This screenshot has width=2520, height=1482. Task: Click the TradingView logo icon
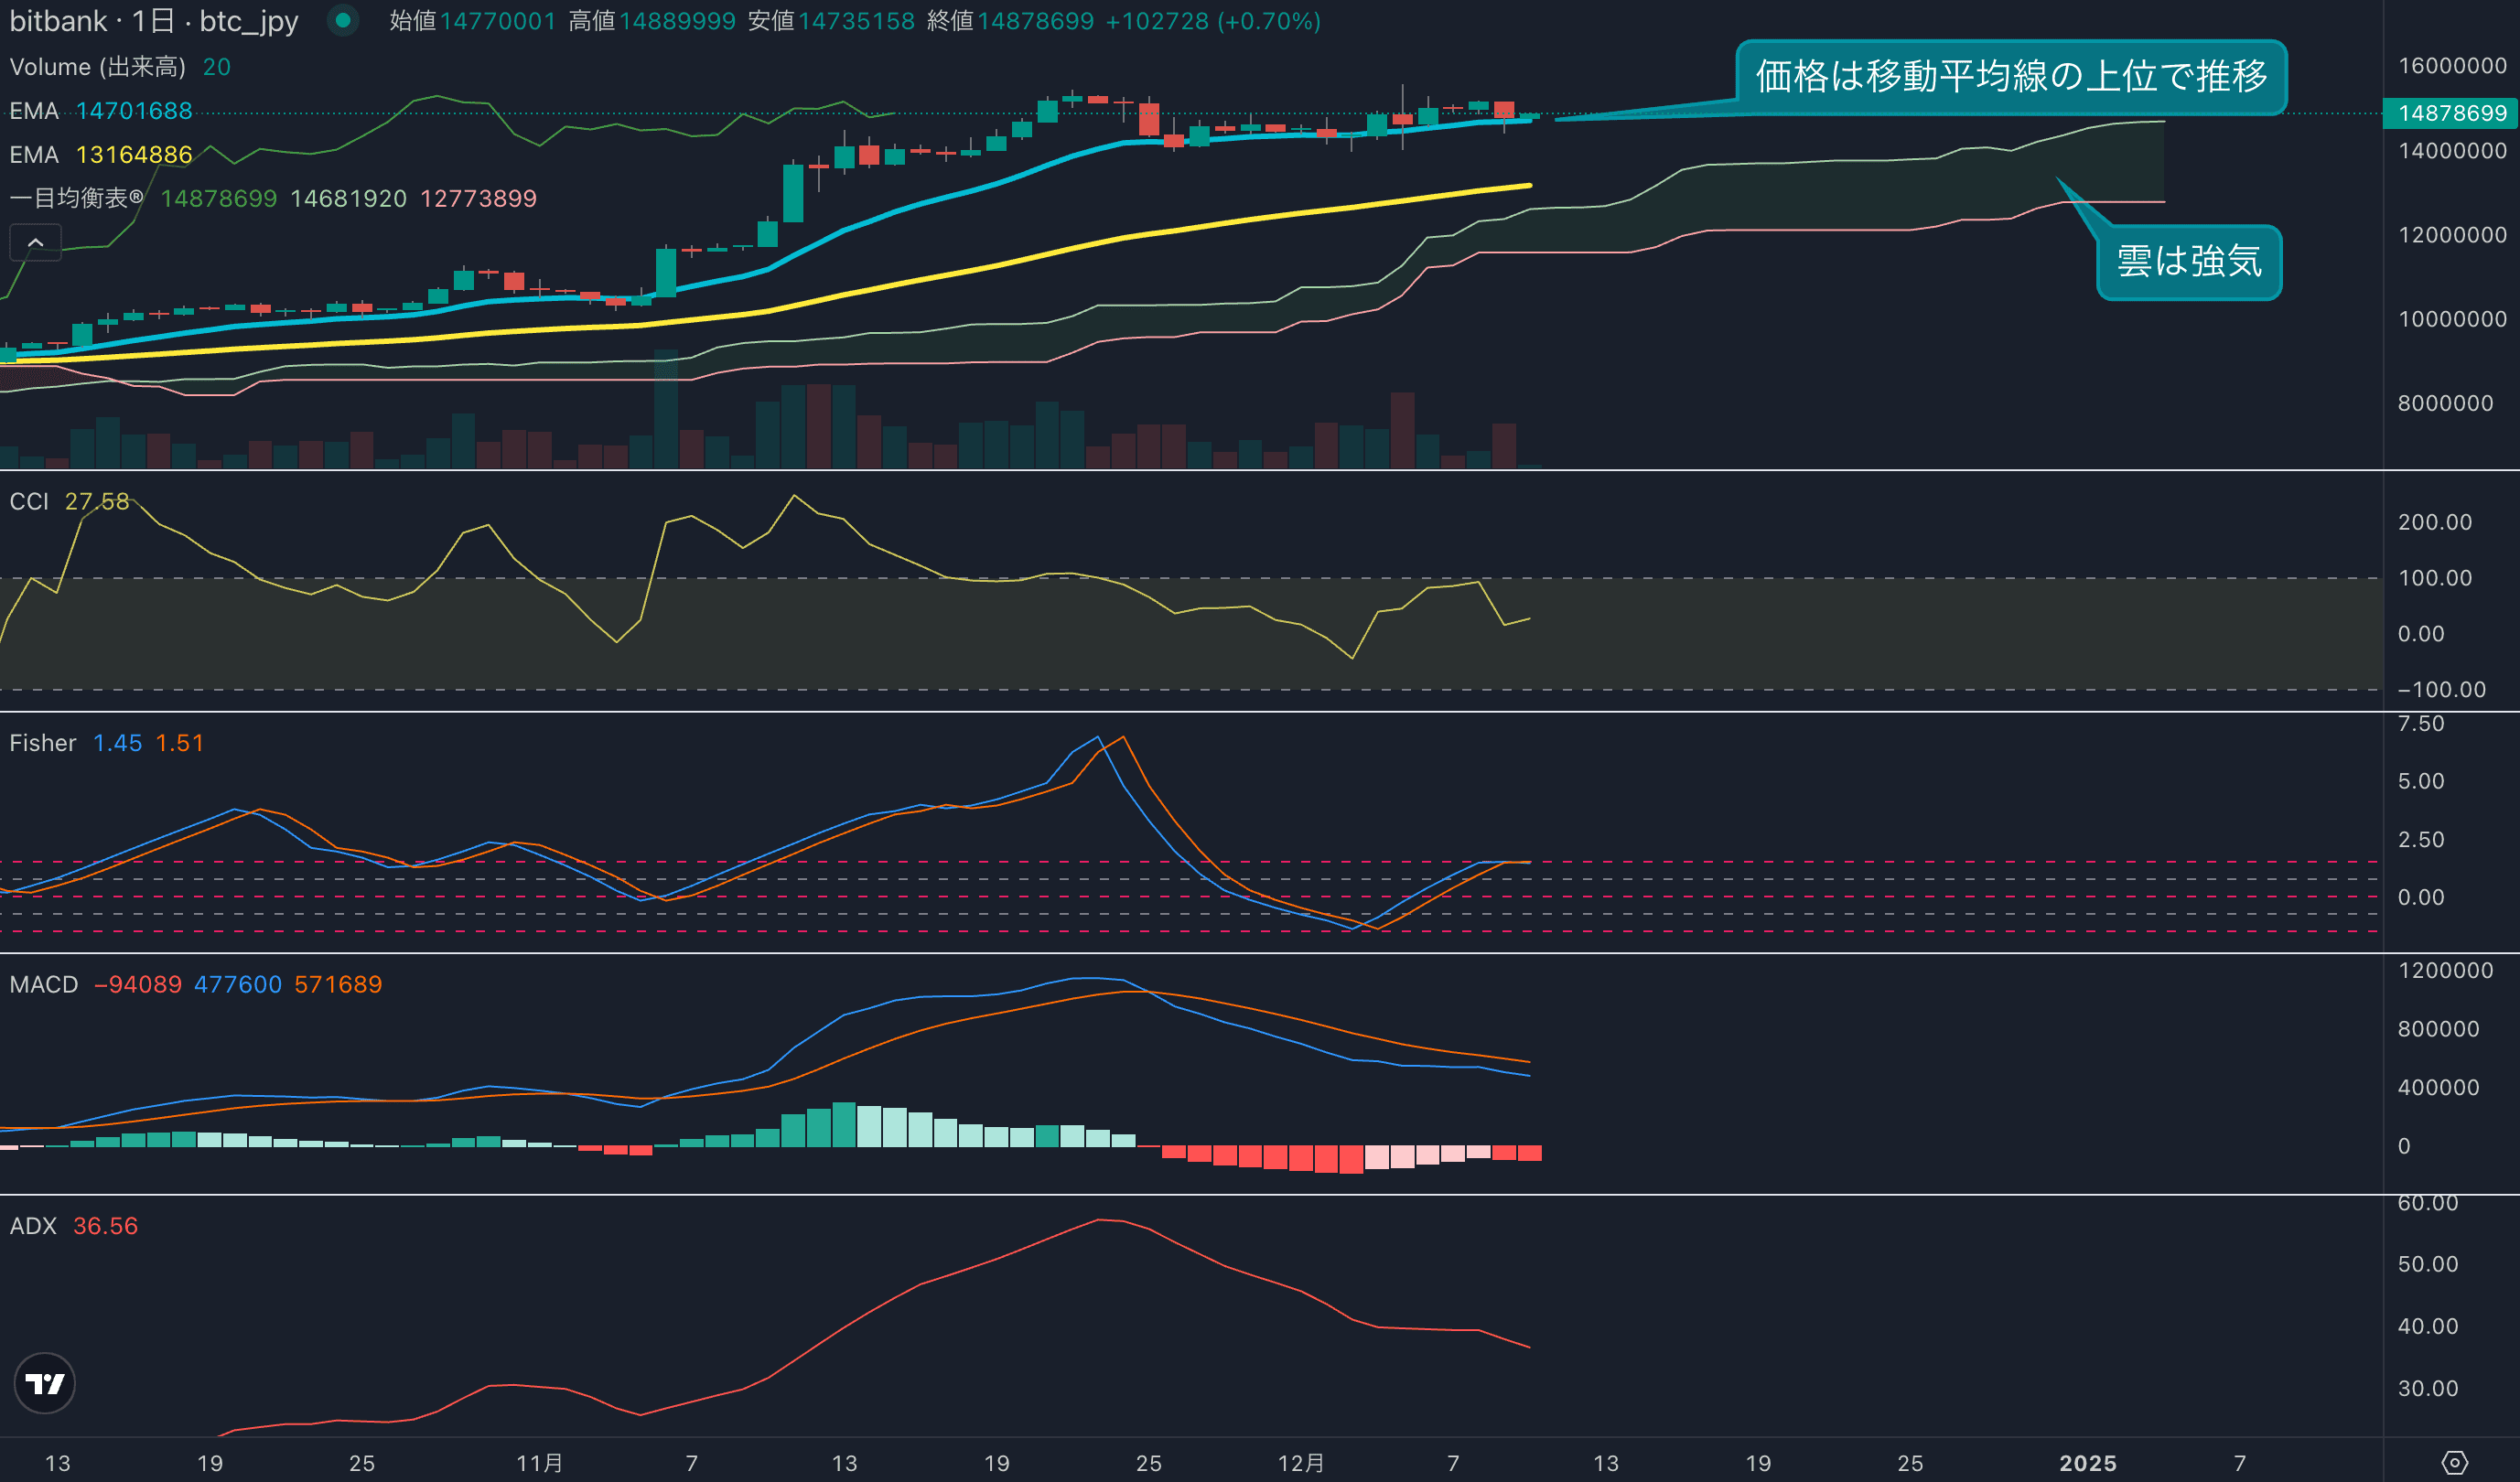[44, 1383]
